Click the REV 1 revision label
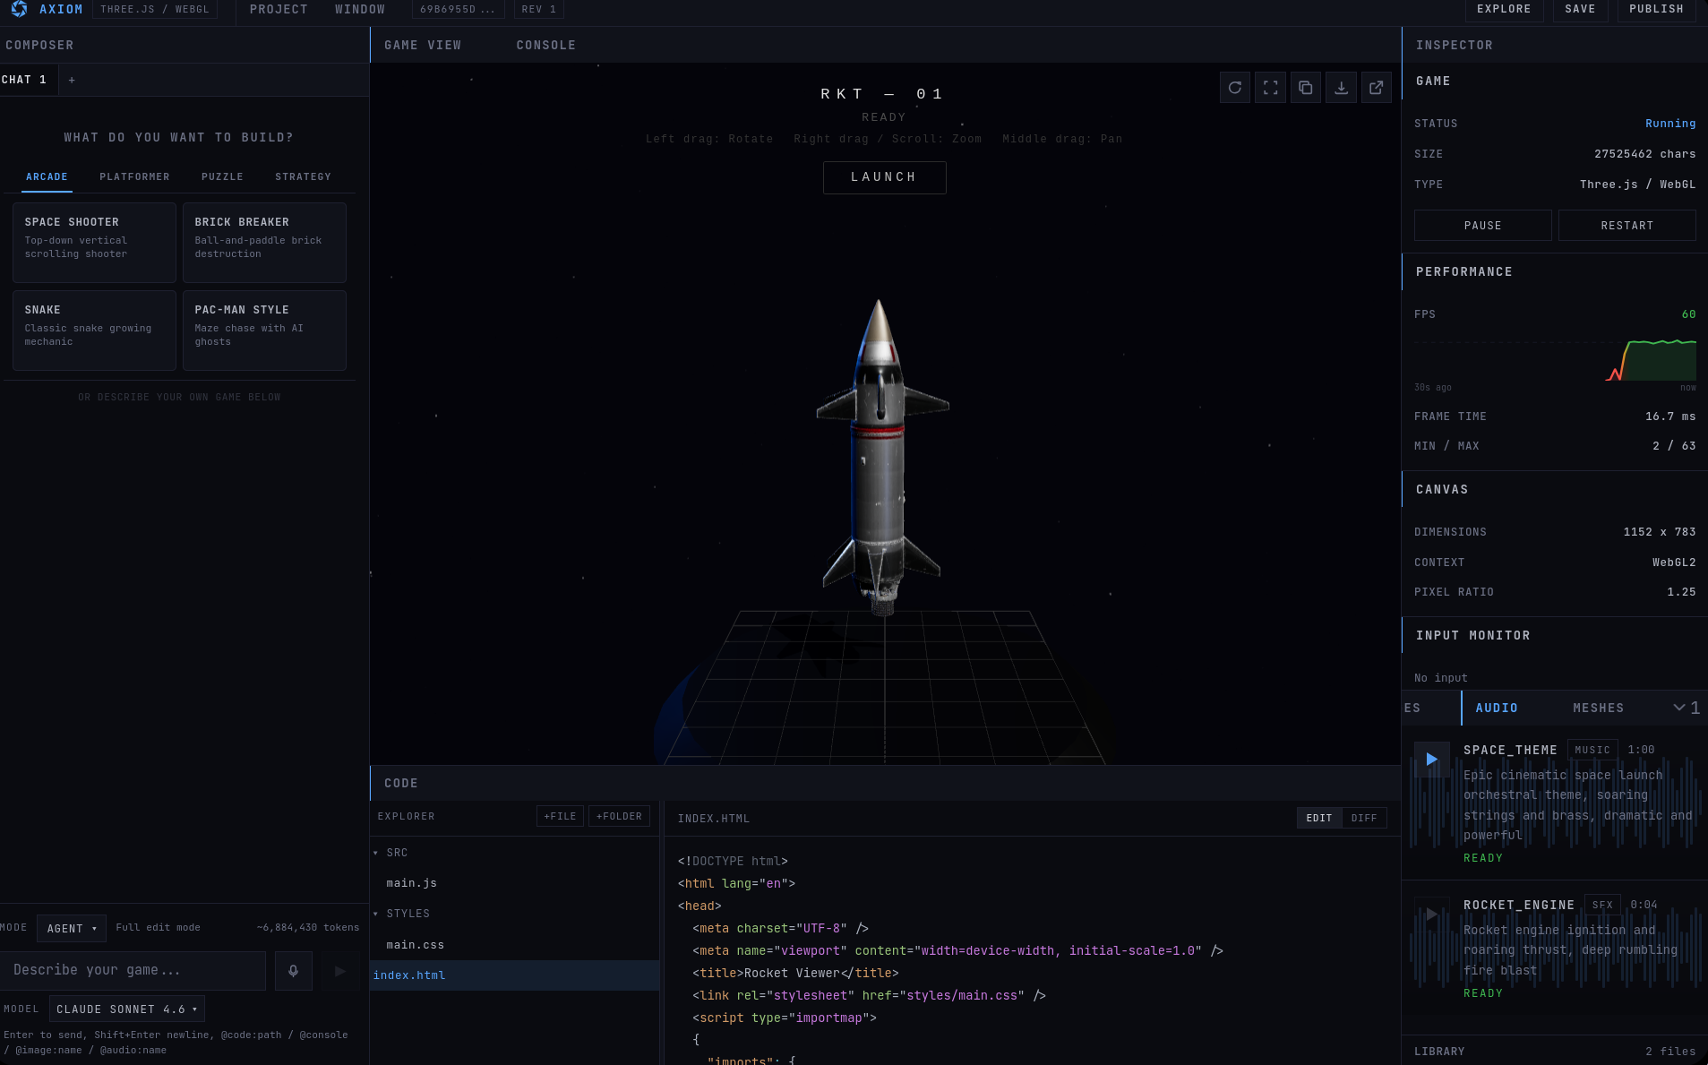1708x1065 pixels. 539,9
